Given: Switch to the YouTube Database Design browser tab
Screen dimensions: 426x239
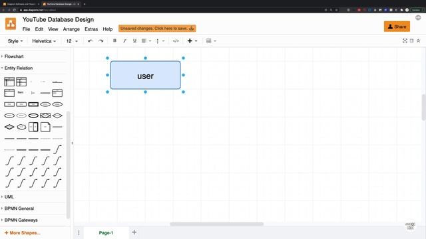Looking at the screenshot, I should [x=60, y=4].
